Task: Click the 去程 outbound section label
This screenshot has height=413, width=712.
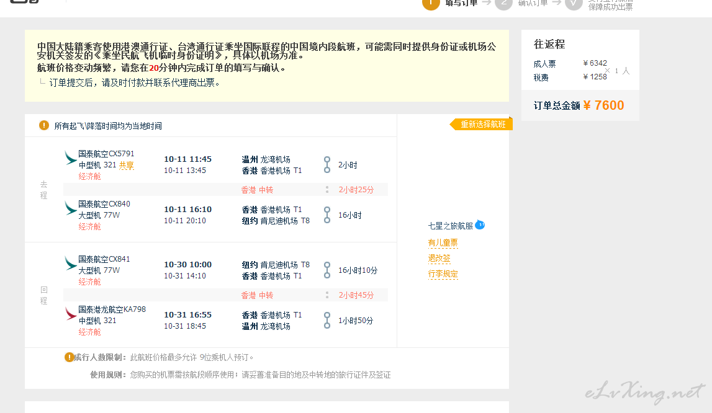Action: coord(43,190)
